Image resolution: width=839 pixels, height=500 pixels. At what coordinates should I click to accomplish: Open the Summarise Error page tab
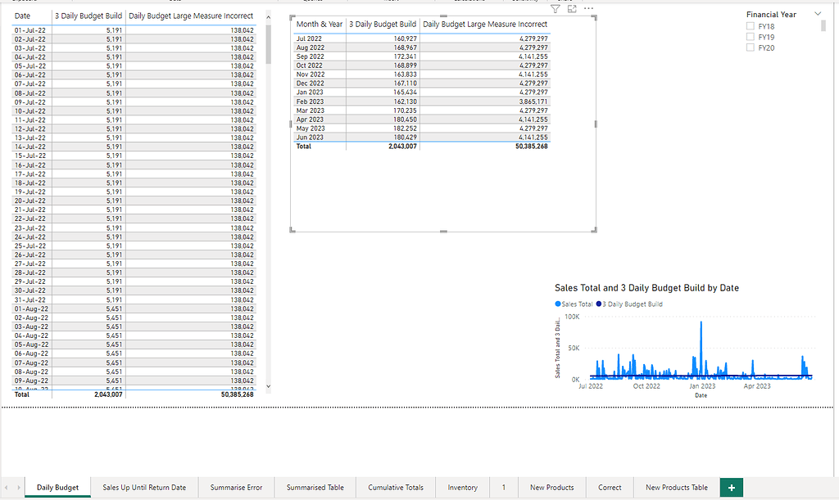236,487
